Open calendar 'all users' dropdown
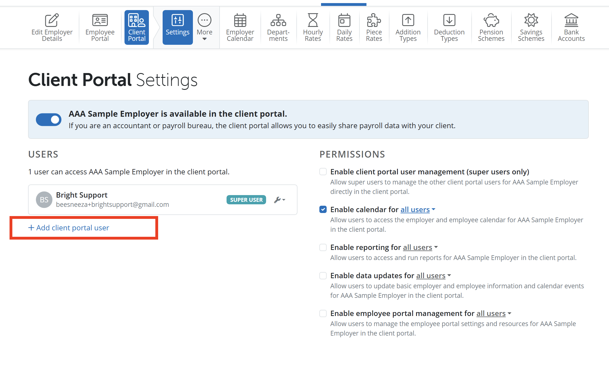The height and width of the screenshot is (384, 609). point(418,209)
